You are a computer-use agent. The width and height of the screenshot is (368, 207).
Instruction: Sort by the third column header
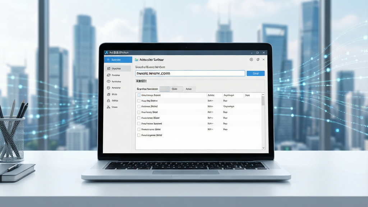pos(229,95)
